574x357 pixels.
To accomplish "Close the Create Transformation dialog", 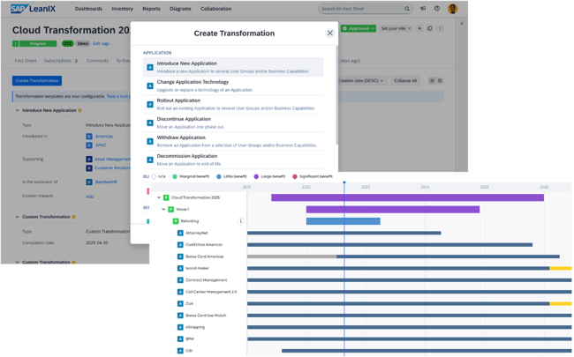I will [x=330, y=33].
